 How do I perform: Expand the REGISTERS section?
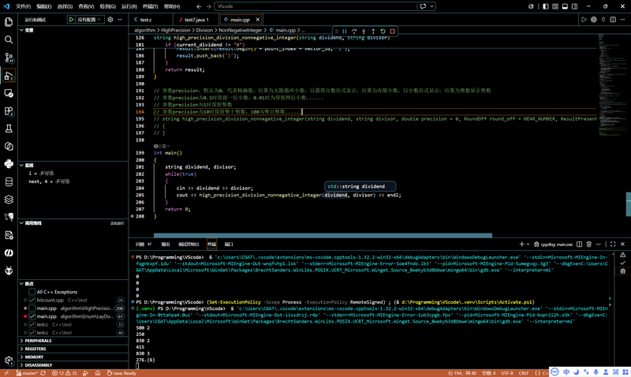pos(73,349)
